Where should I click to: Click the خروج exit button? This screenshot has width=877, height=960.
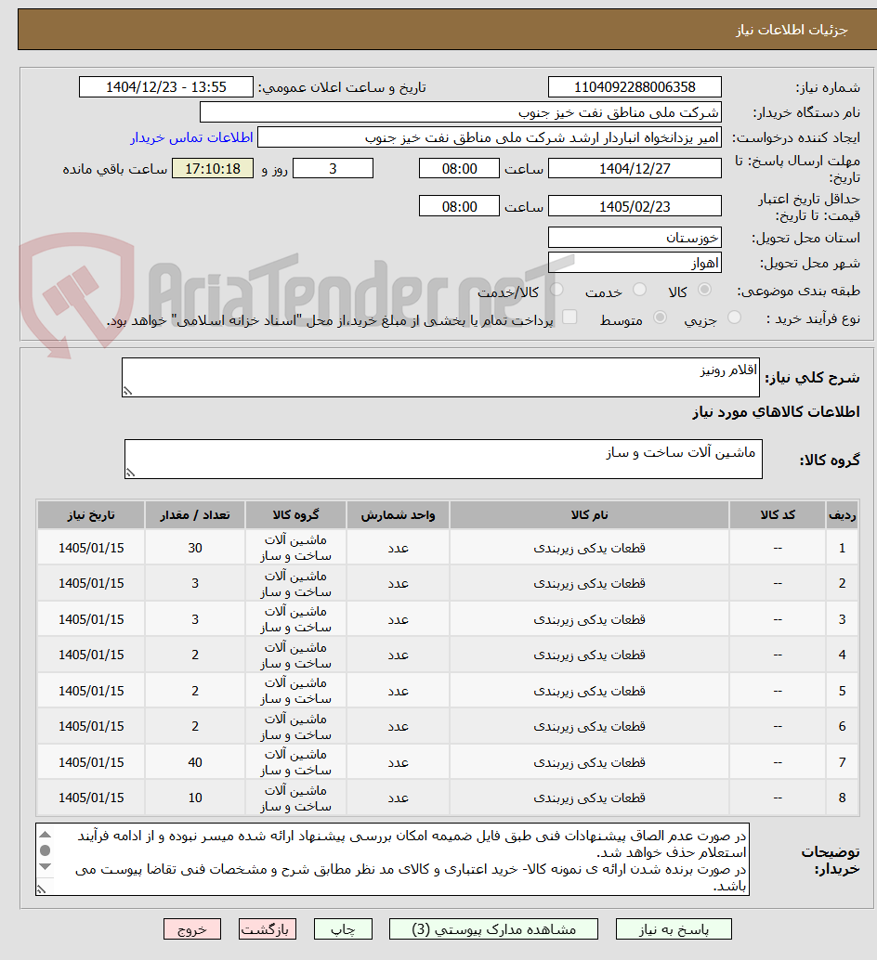click(x=191, y=929)
